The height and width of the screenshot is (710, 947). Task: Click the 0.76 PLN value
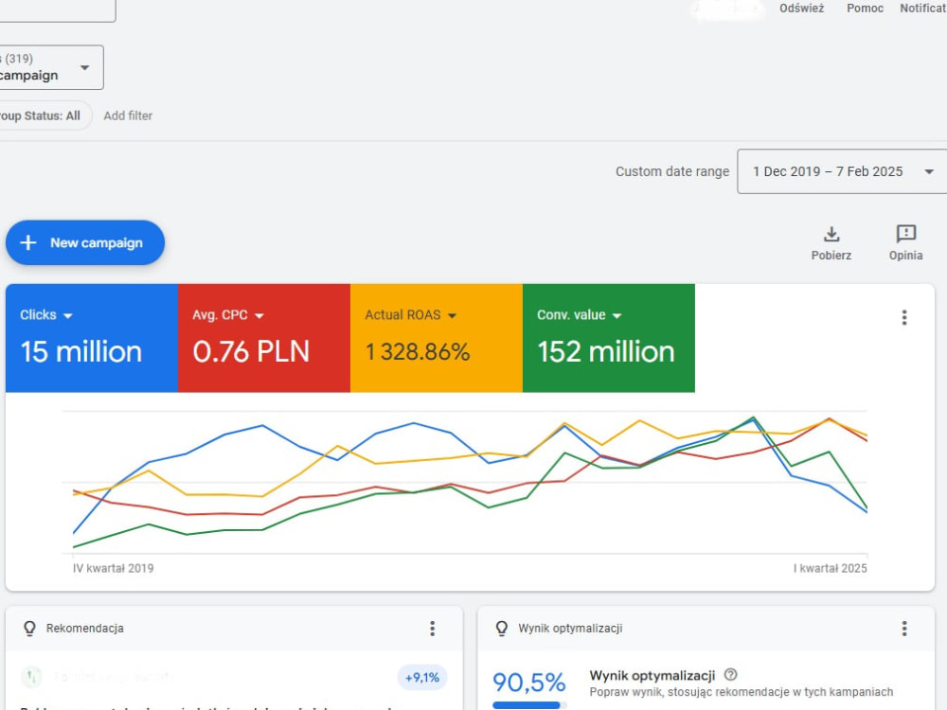point(251,352)
